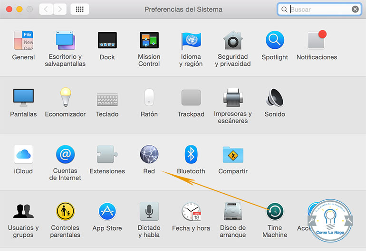
Task: Click the magnifier icon in search field
Action: point(284,9)
